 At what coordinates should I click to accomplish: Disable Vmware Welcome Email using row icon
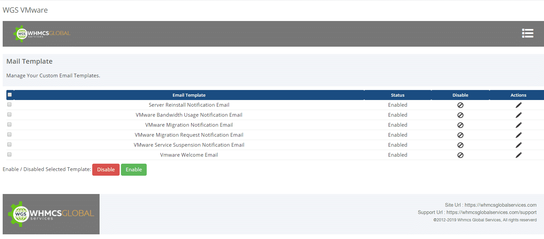point(460,155)
